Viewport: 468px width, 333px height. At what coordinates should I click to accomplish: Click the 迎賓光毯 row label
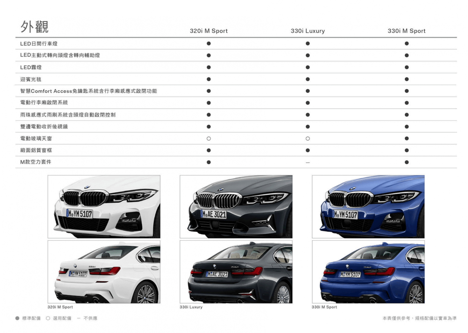point(31,79)
